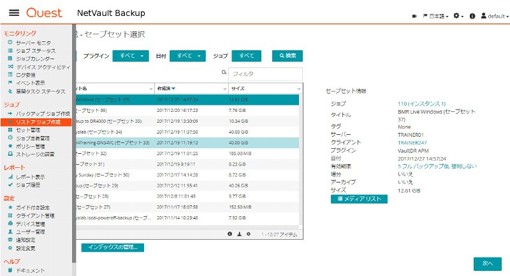Click the ジョブカレンダー calendar icon
The image size is (510, 276).
tap(10, 59)
